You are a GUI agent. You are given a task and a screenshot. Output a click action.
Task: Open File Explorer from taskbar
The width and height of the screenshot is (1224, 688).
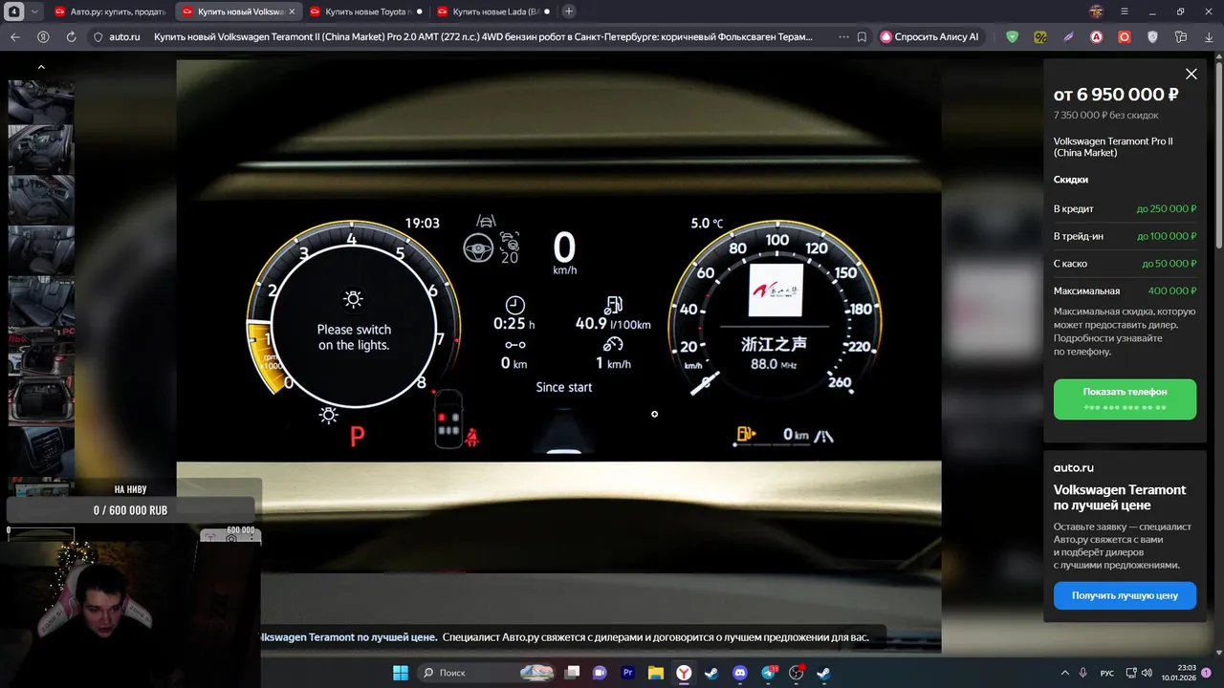(x=656, y=673)
